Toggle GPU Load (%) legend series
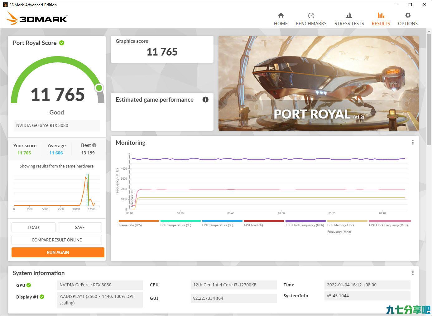Viewport: 432px width, 316px height. coord(264,223)
